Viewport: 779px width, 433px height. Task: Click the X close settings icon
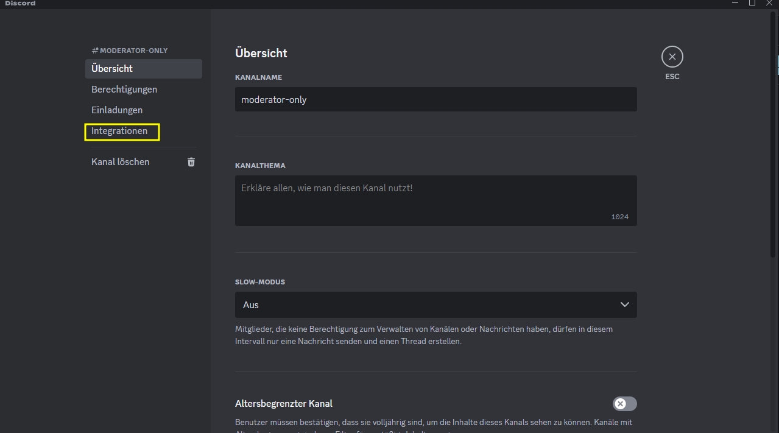tap(672, 57)
